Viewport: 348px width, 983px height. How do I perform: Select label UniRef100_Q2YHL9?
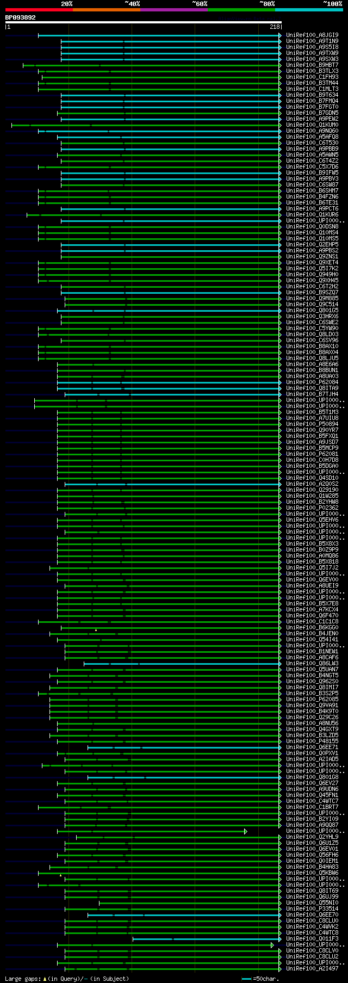click(x=312, y=837)
